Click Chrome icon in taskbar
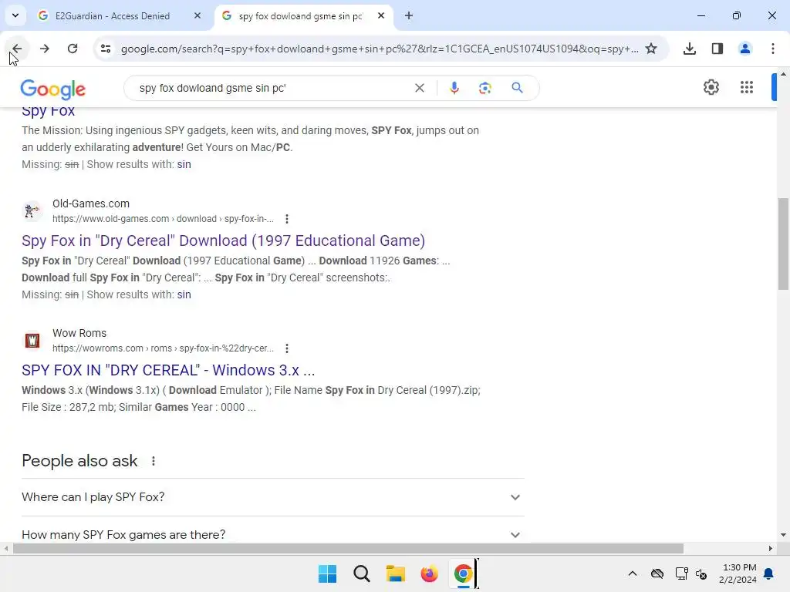The image size is (790, 592). pos(463,573)
